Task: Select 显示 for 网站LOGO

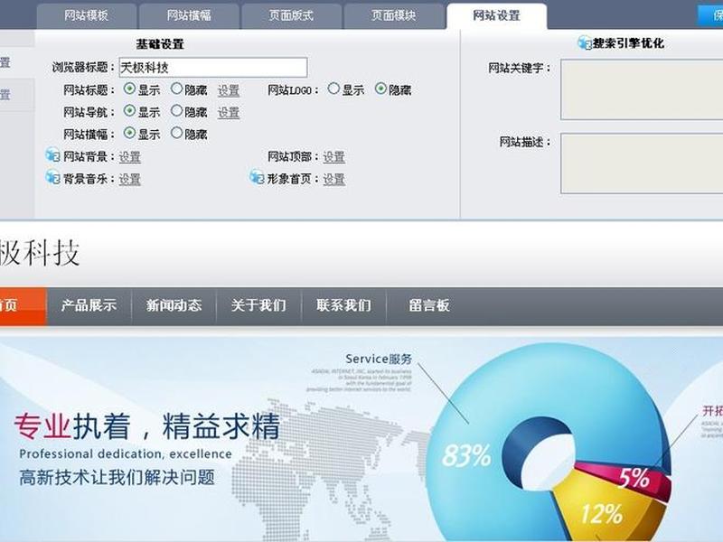Action: tap(333, 89)
